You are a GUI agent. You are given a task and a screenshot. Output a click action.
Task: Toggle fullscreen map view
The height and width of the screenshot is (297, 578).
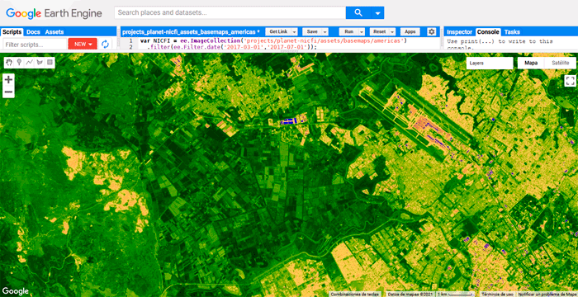pyautogui.click(x=570, y=81)
